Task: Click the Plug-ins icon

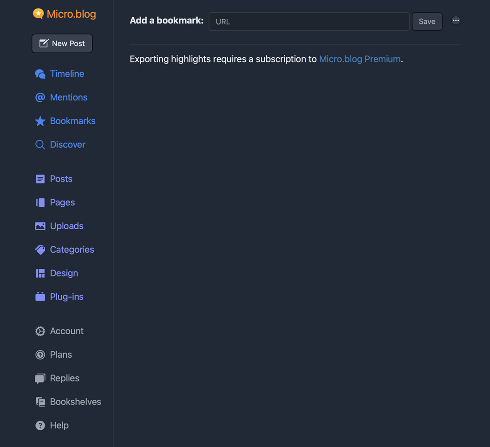Action: click(40, 297)
